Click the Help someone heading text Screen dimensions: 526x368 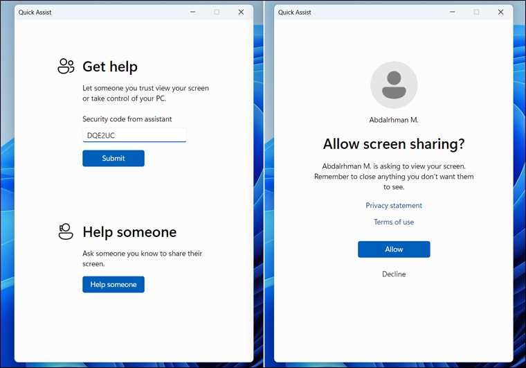pyautogui.click(x=129, y=232)
